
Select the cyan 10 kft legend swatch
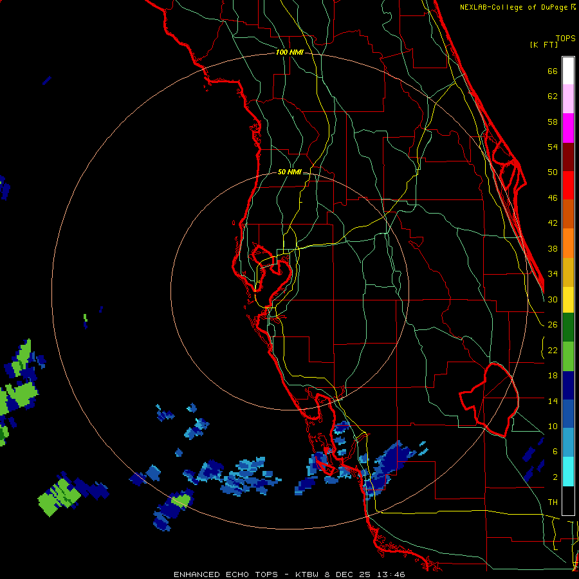(568, 472)
